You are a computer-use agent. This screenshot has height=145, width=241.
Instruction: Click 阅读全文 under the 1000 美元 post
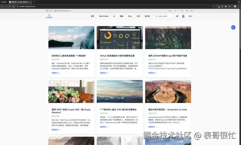(x=104, y=127)
